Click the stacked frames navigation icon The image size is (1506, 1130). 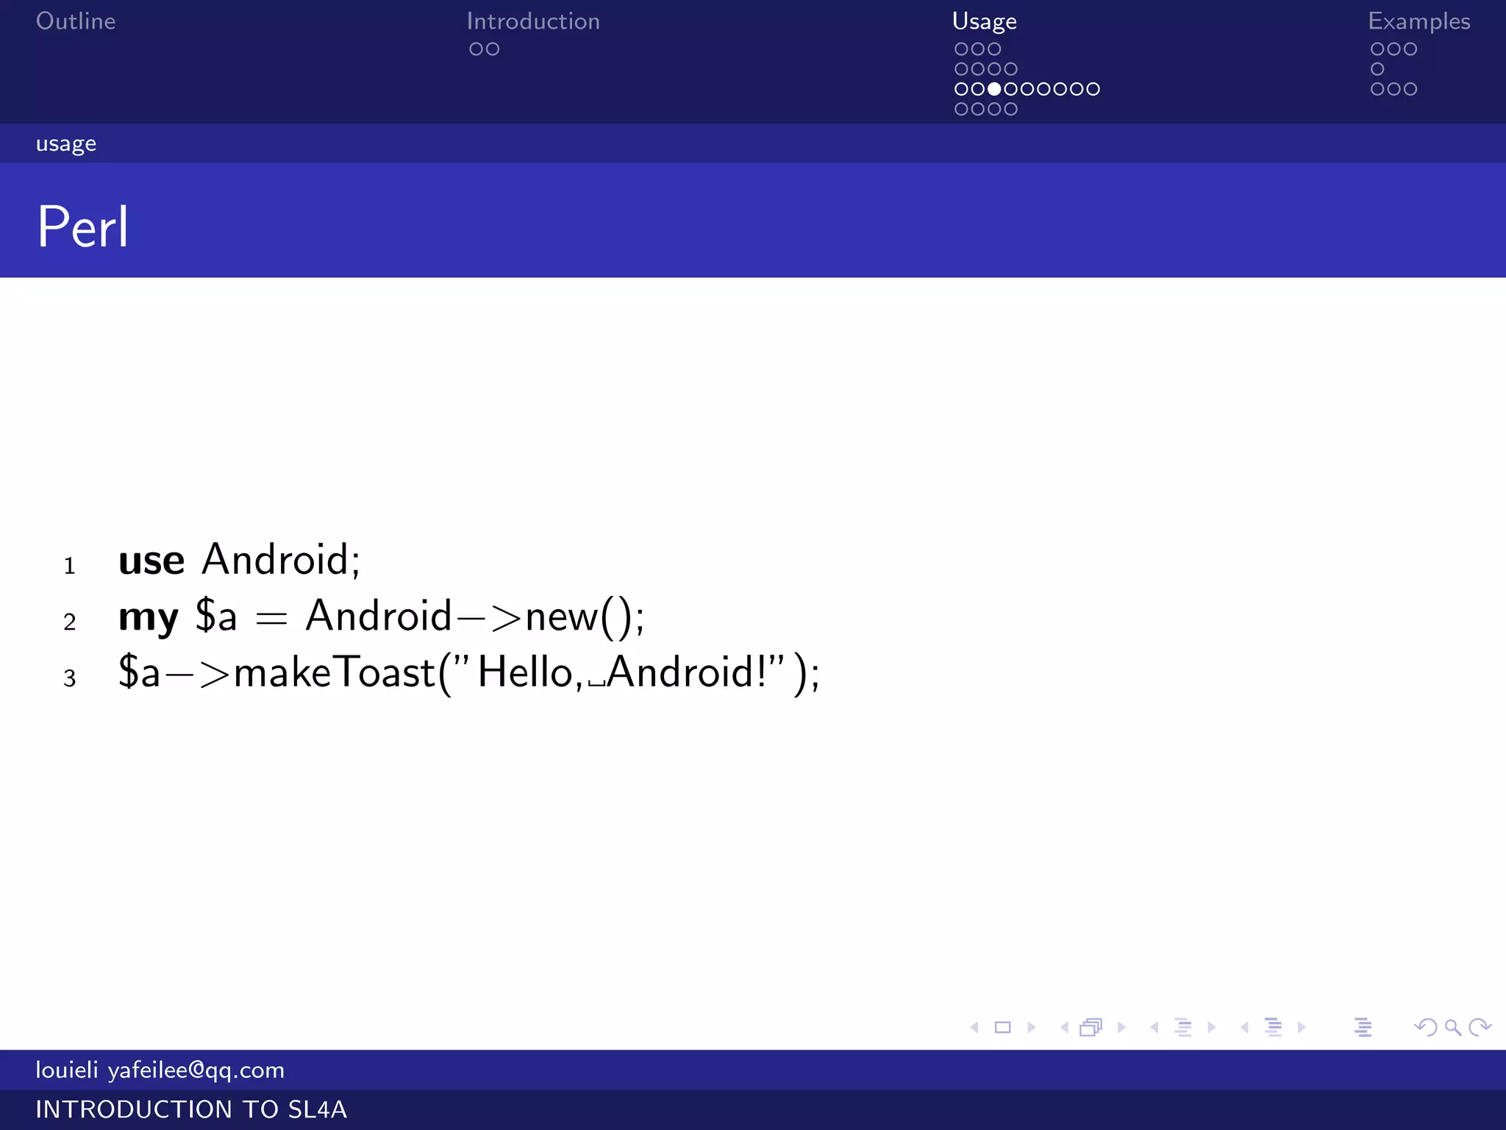tap(1091, 1027)
